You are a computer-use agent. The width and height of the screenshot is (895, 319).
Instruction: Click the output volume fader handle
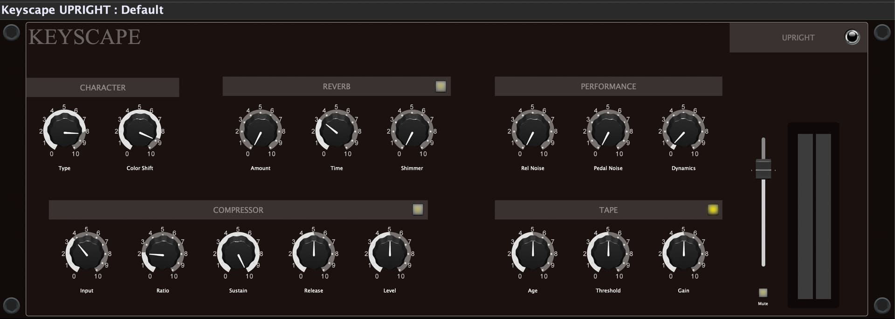(763, 169)
